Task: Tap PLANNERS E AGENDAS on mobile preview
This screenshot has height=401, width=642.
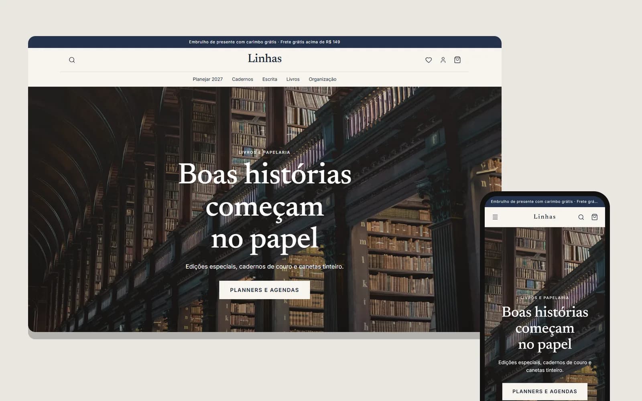Action: pos(544,391)
